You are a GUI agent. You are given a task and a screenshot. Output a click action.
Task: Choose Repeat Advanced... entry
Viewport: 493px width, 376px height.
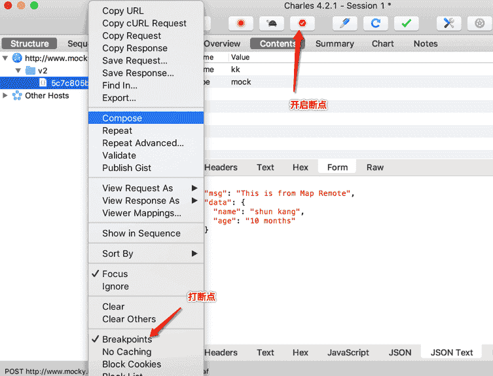[x=146, y=143]
